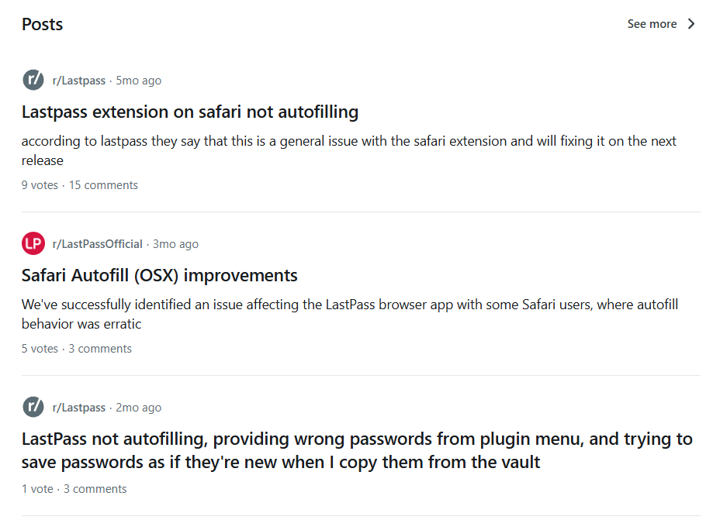713x520 pixels.
Task: Click the "Posts" section heading
Action: 42,24
